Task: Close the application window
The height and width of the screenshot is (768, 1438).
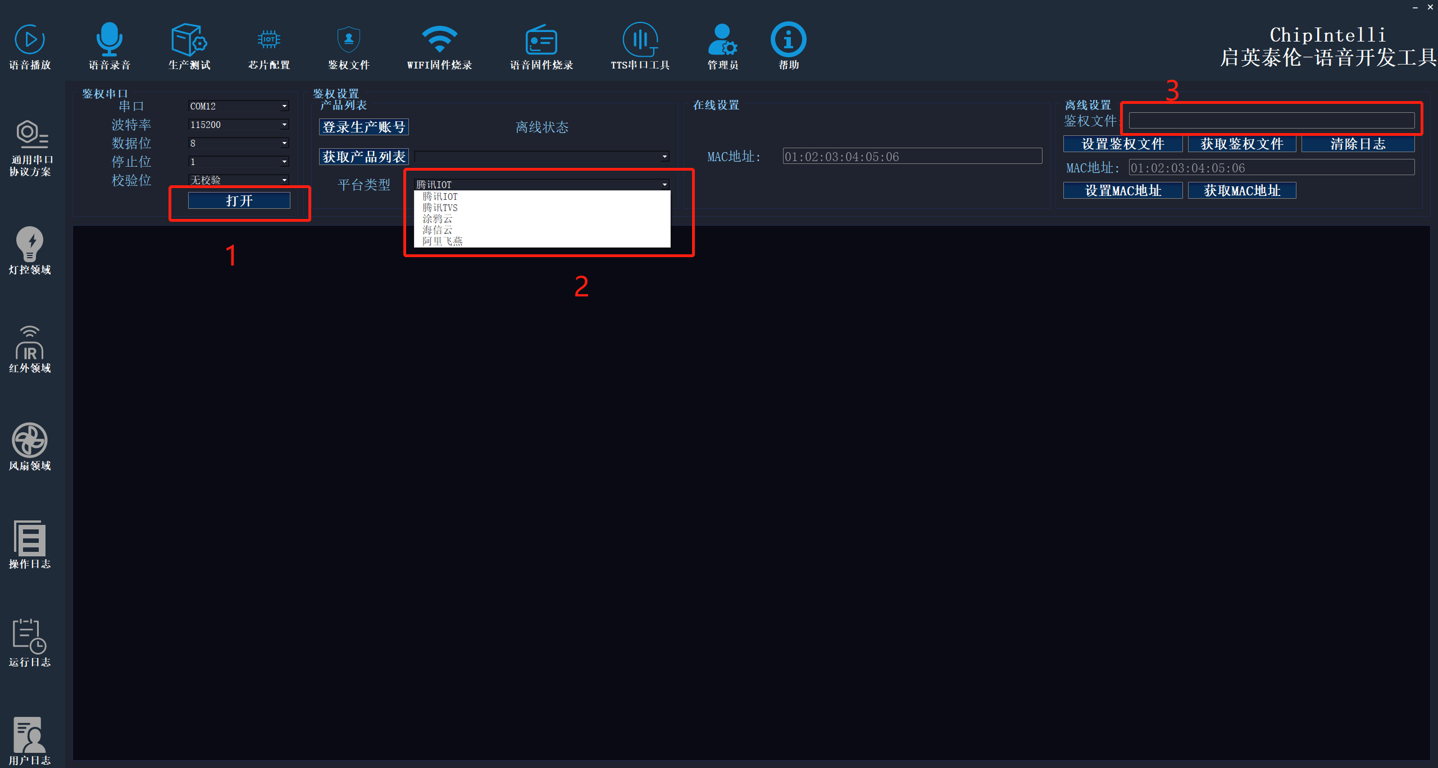Action: [x=1430, y=7]
